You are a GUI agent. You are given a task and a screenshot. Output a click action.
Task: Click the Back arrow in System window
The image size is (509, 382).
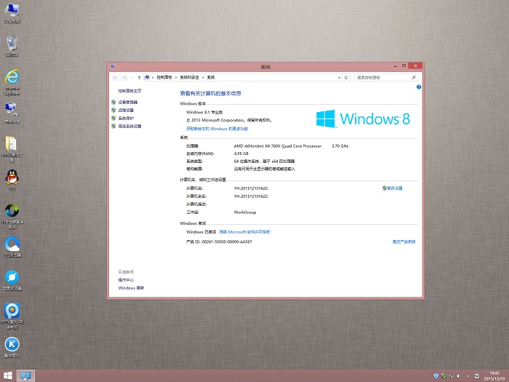coord(115,78)
